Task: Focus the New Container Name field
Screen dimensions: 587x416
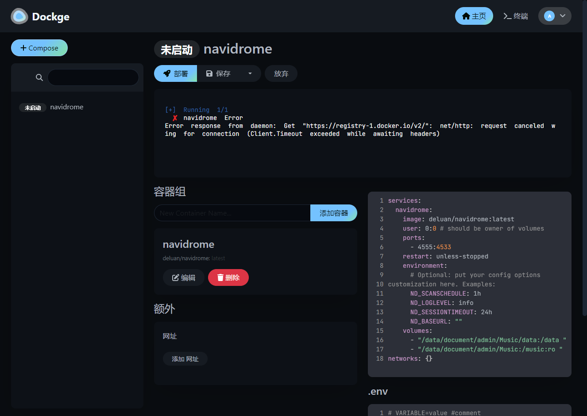Action: [232, 213]
